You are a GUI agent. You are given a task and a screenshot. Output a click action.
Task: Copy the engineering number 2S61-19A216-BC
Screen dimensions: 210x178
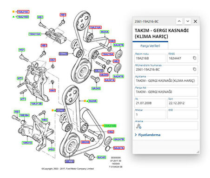pyautogui.click(x=195, y=69)
